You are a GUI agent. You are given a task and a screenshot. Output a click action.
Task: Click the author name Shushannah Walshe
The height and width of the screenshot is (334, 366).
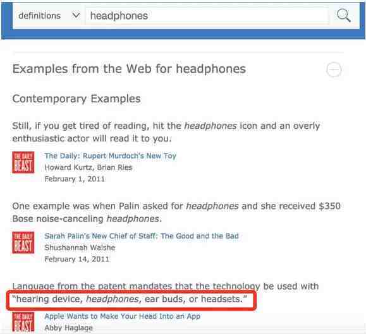(x=80, y=248)
